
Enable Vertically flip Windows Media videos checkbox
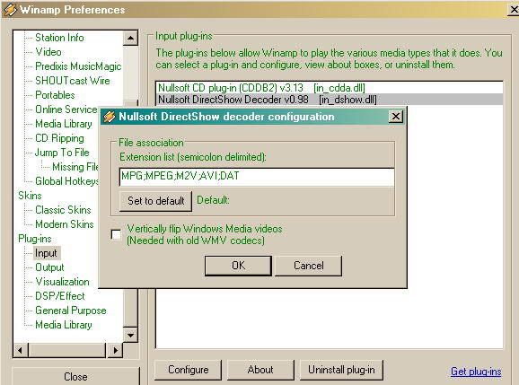click(x=116, y=234)
